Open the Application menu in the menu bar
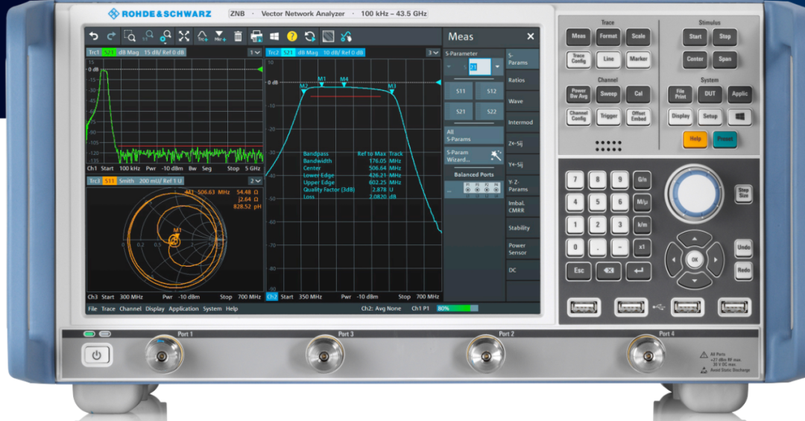805x421 pixels. click(x=183, y=309)
